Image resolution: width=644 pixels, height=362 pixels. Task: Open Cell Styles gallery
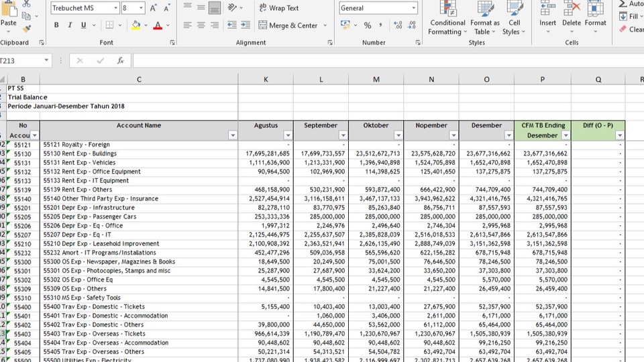pos(514,18)
